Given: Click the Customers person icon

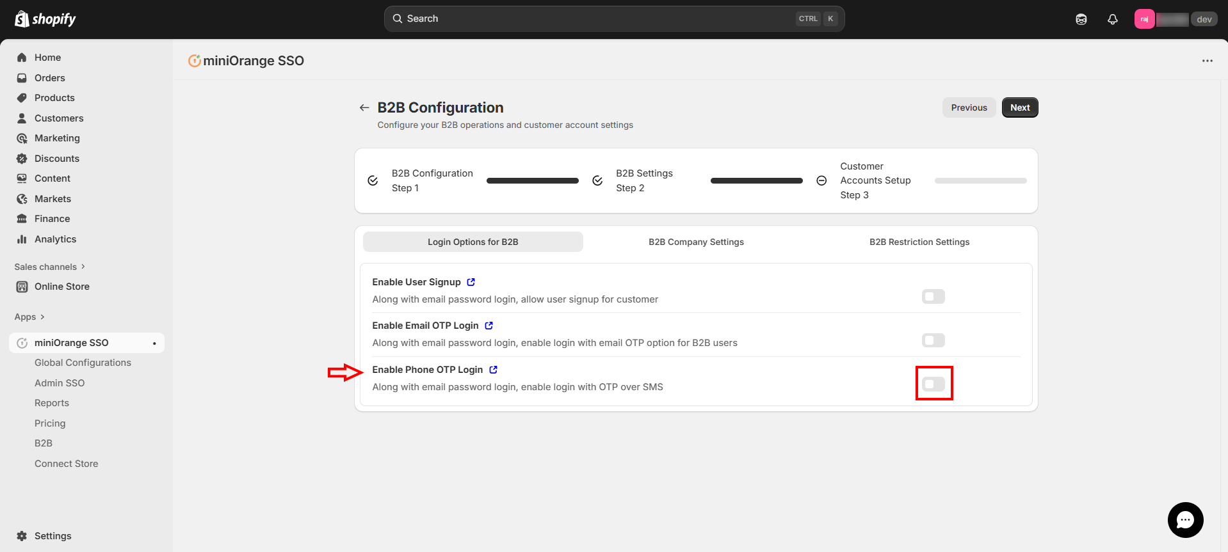Looking at the screenshot, I should coord(22,118).
